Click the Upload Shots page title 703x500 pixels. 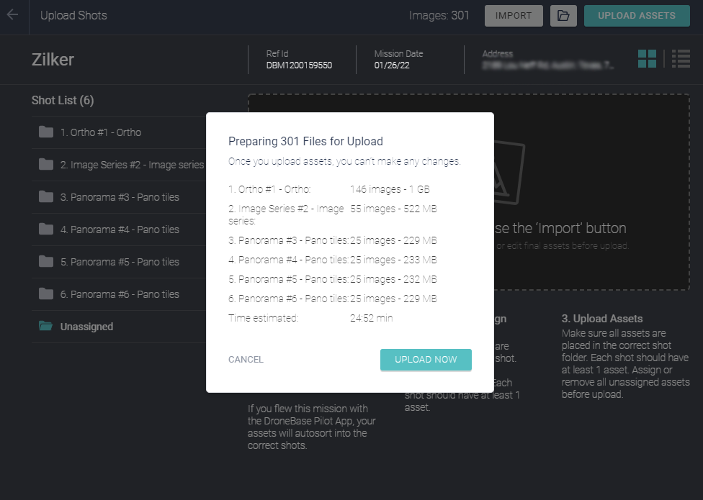click(x=73, y=16)
